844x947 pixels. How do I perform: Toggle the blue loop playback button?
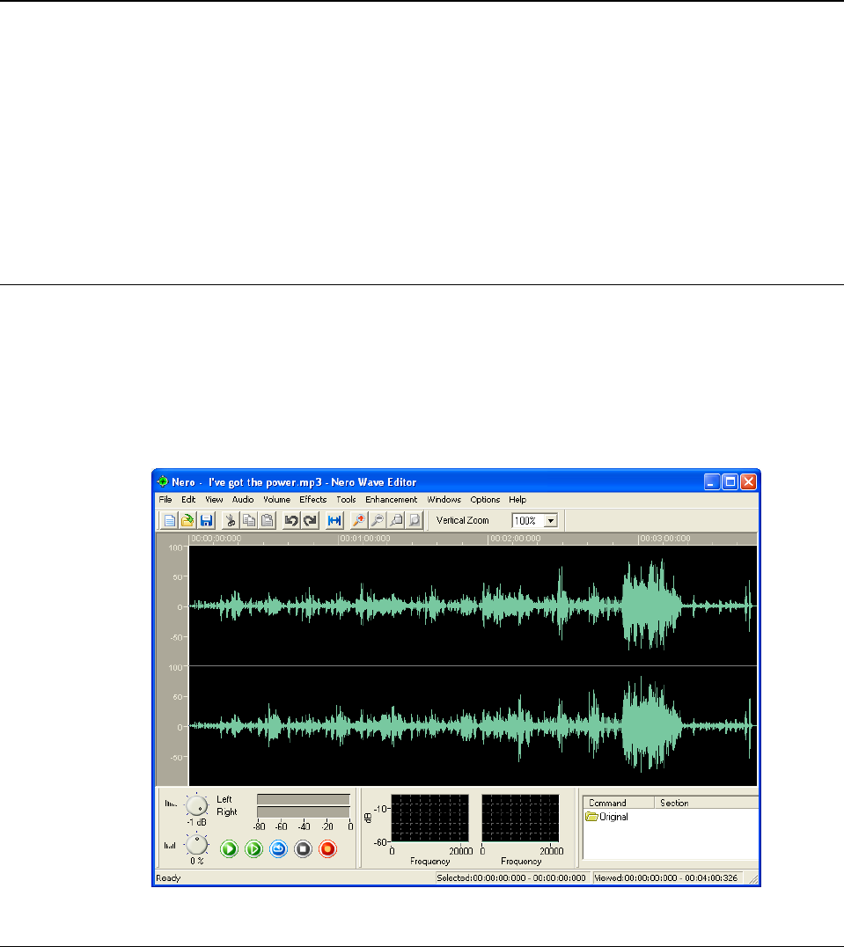tap(278, 849)
